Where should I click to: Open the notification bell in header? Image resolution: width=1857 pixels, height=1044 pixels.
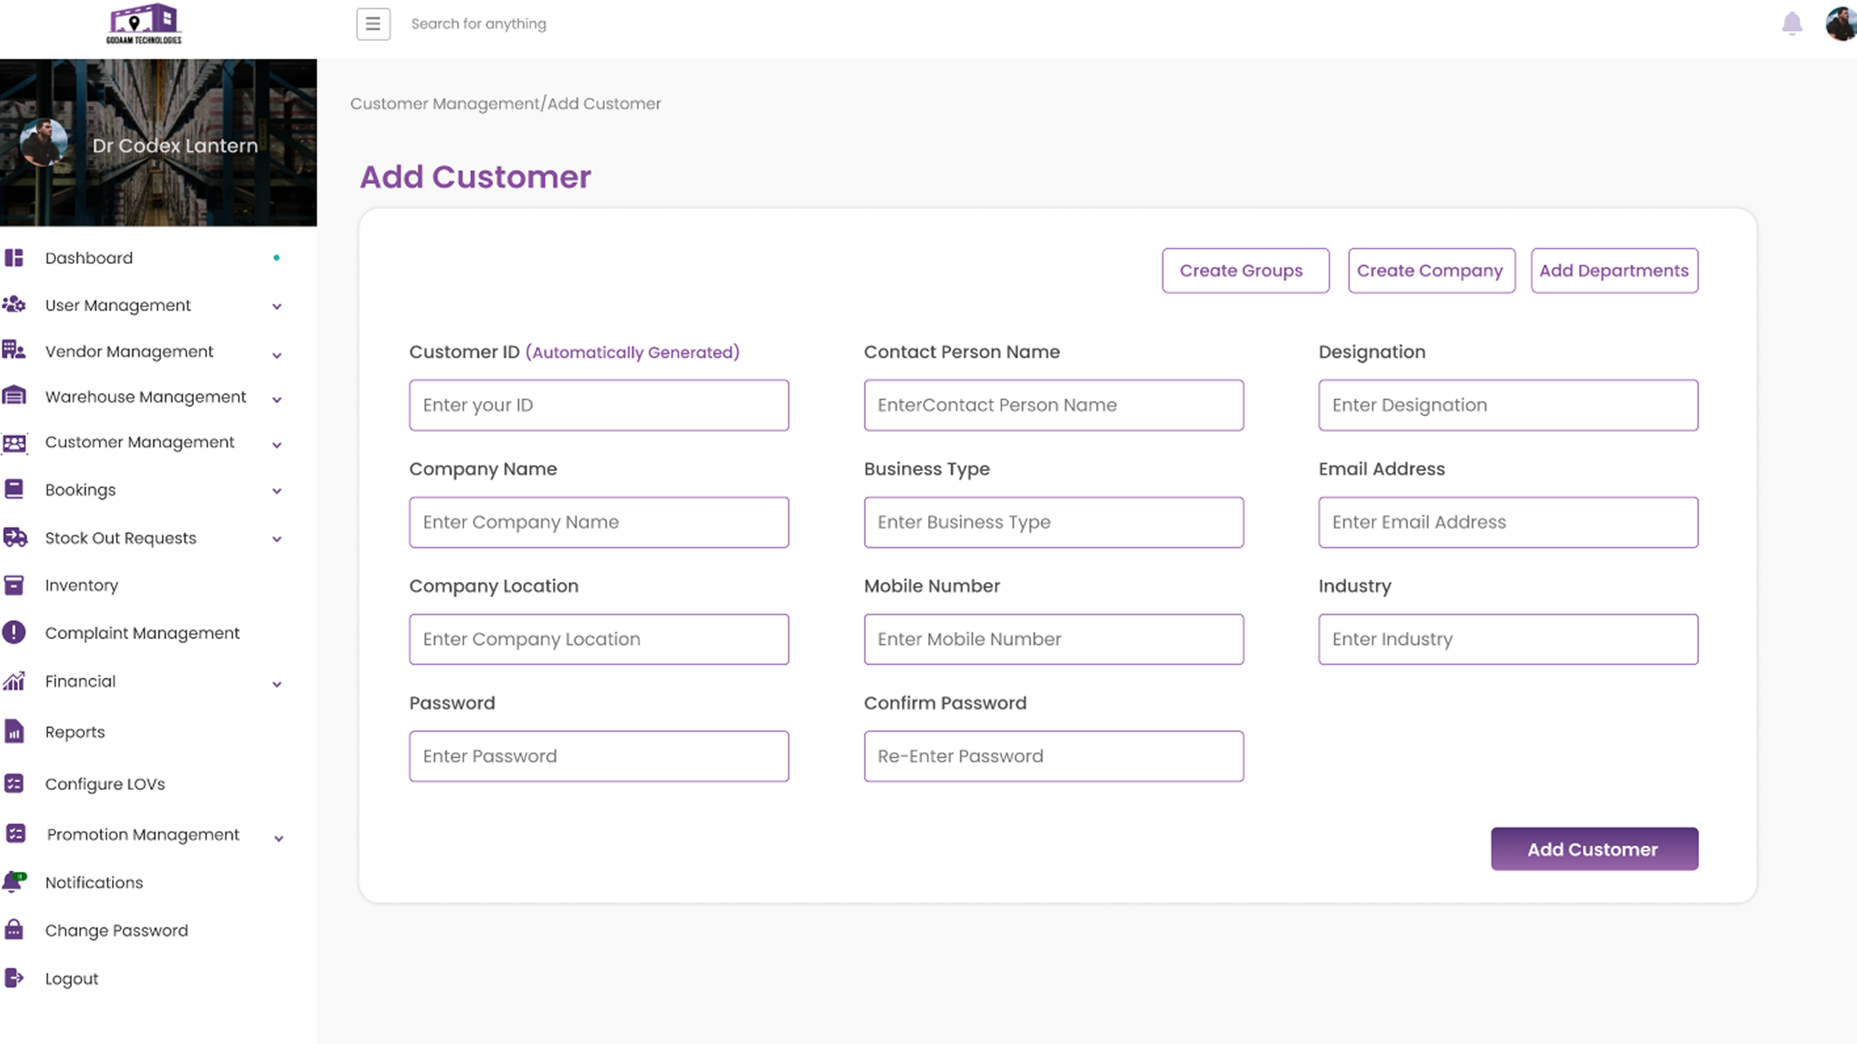pos(1791,23)
